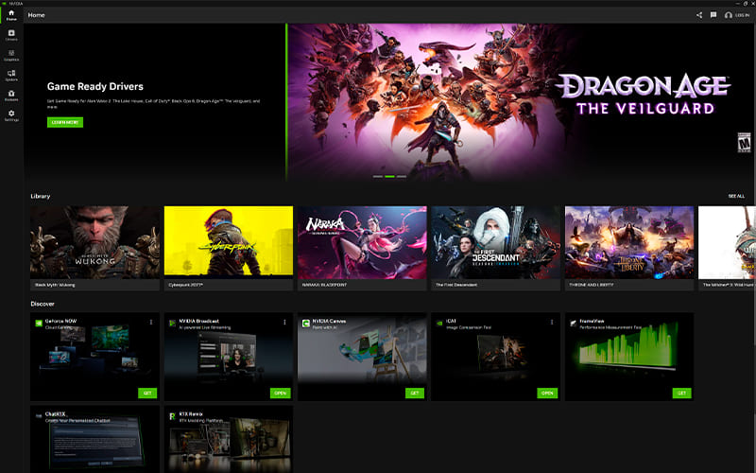Image resolution: width=756 pixels, height=473 pixels.
Task: Open the feedback message icon
Action: pos(713,15)
